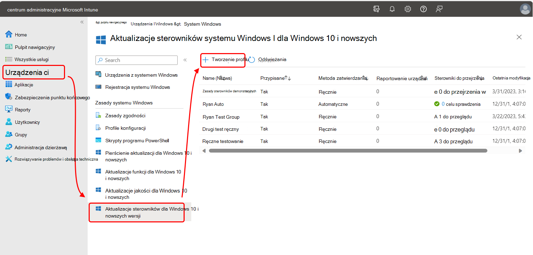This screenshot has height=255, width=533.
Task: Open the Zasady sterowników demonstracyjnych policy
Action: click(229, 91)
